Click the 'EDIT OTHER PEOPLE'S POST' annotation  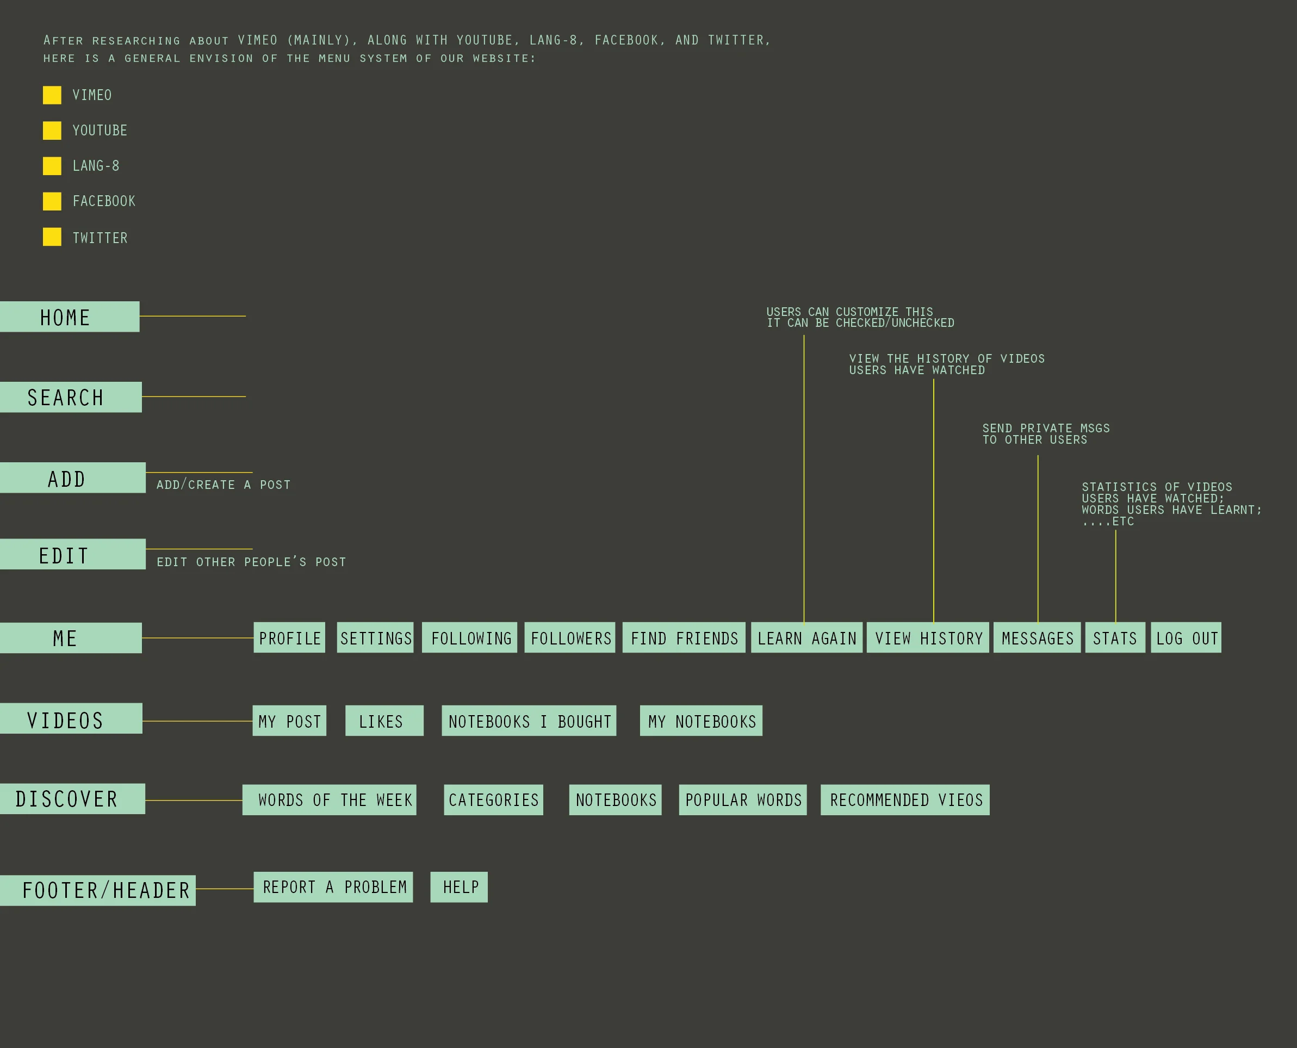(251, 562)
